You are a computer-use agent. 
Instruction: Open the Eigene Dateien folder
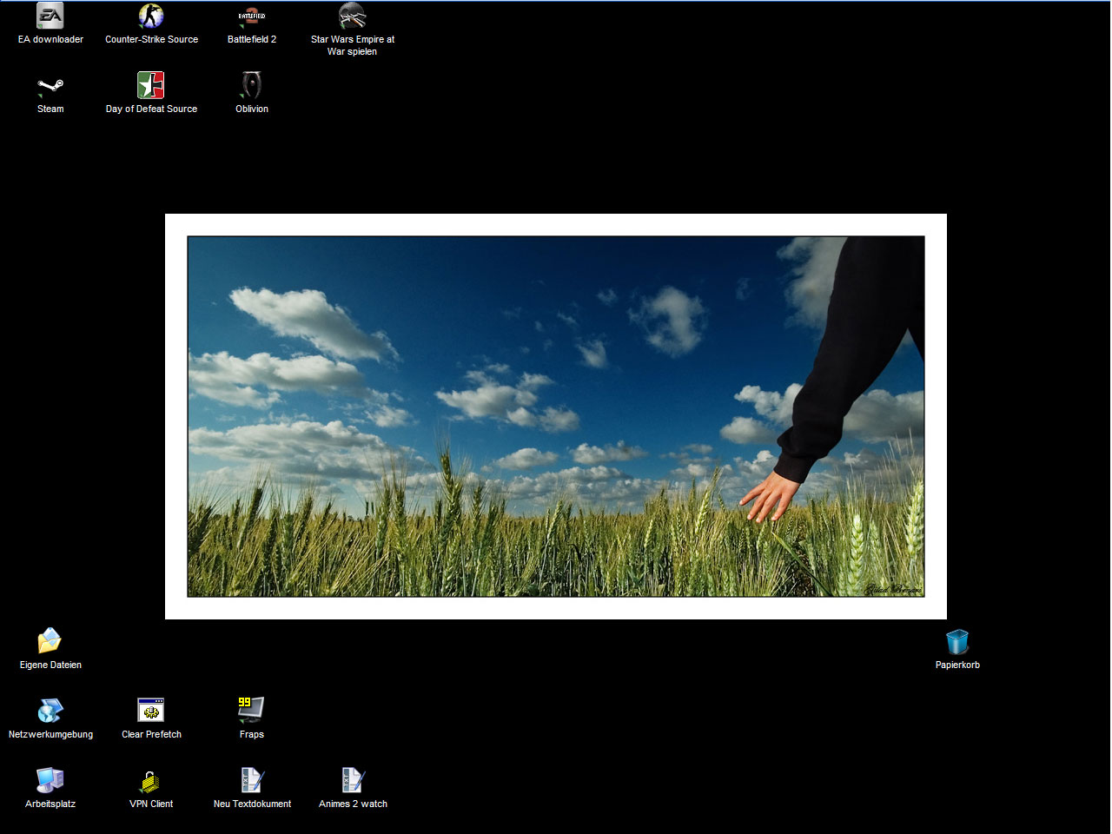pos(50,641)
